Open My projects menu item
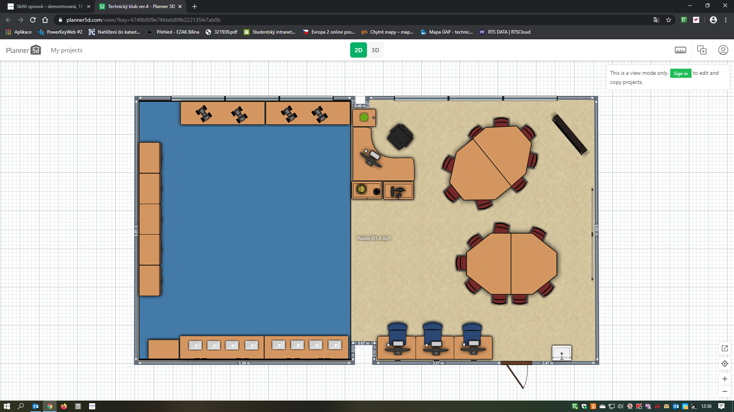 coord(67,50)
